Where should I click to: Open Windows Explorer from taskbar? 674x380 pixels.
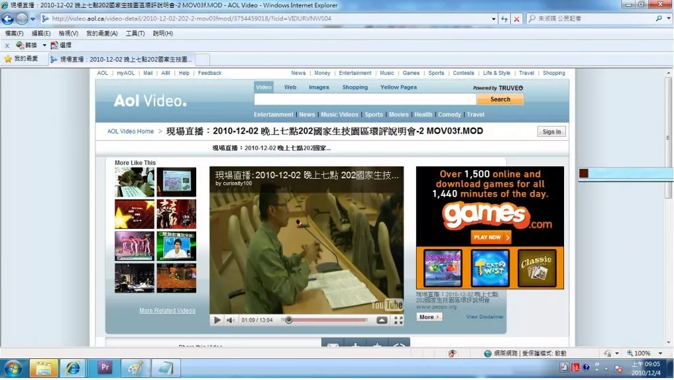coord(43,368)
